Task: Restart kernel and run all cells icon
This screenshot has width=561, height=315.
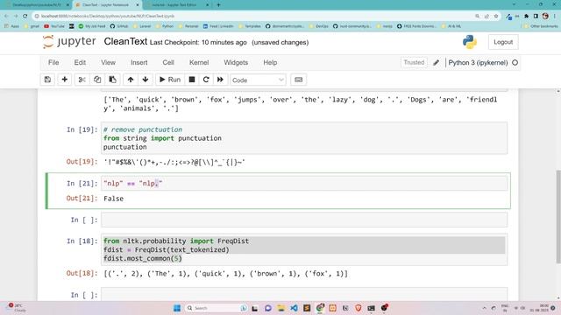Action: pos(220,80)
